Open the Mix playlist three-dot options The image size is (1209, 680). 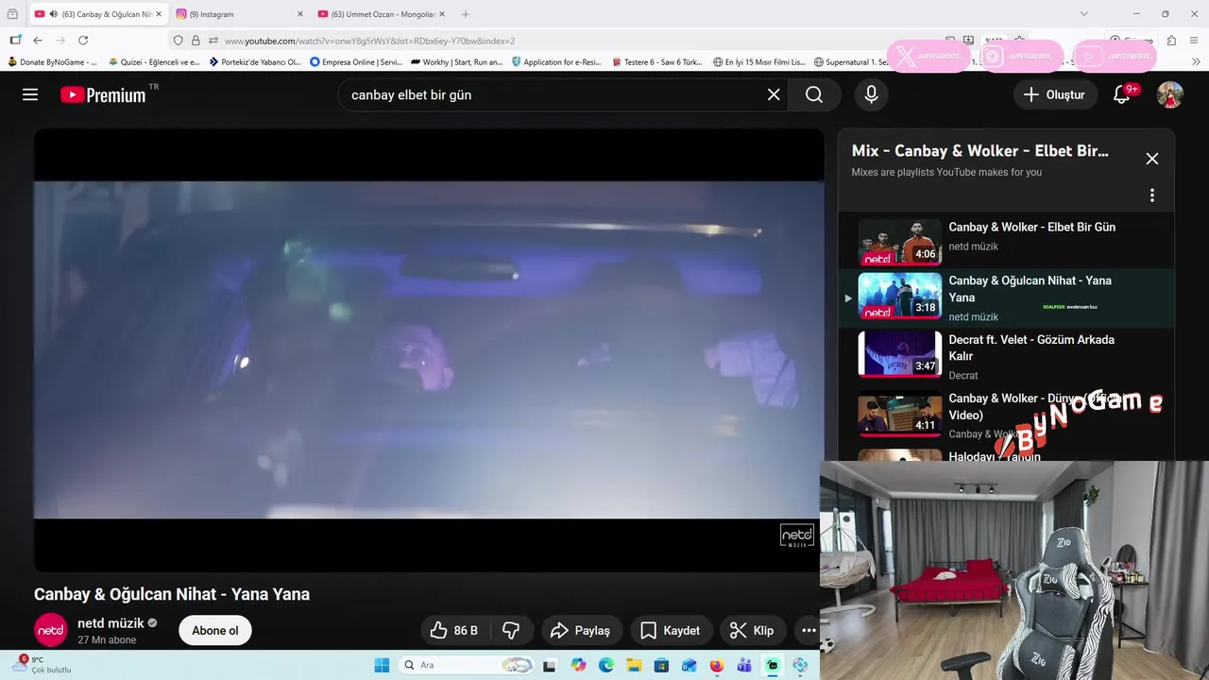click(1152, 195)
